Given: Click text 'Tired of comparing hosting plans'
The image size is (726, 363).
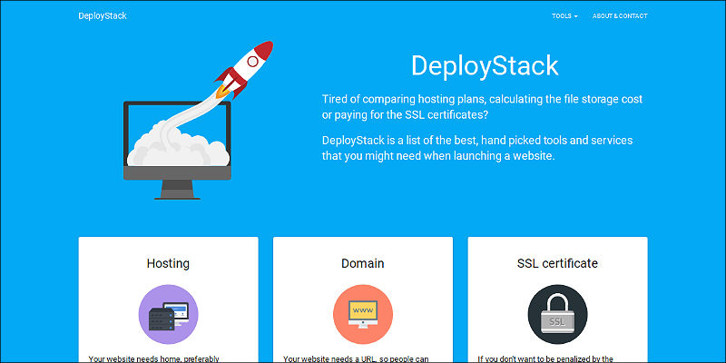Looking at the screenshot, I should [404, 99].
